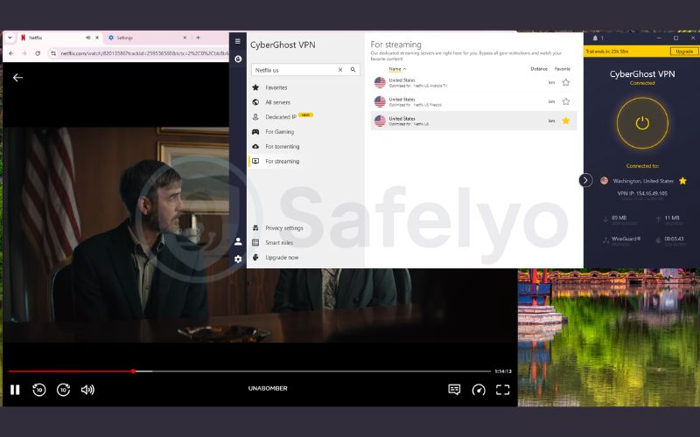Image resolution: width=700 pixels, height=437 pixels.
Task: Open the For Gaming servers
Action: (x=279, y=132)
